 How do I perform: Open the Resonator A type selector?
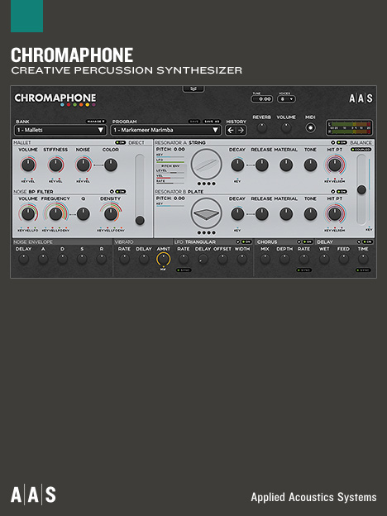click(x=332, y=143)
